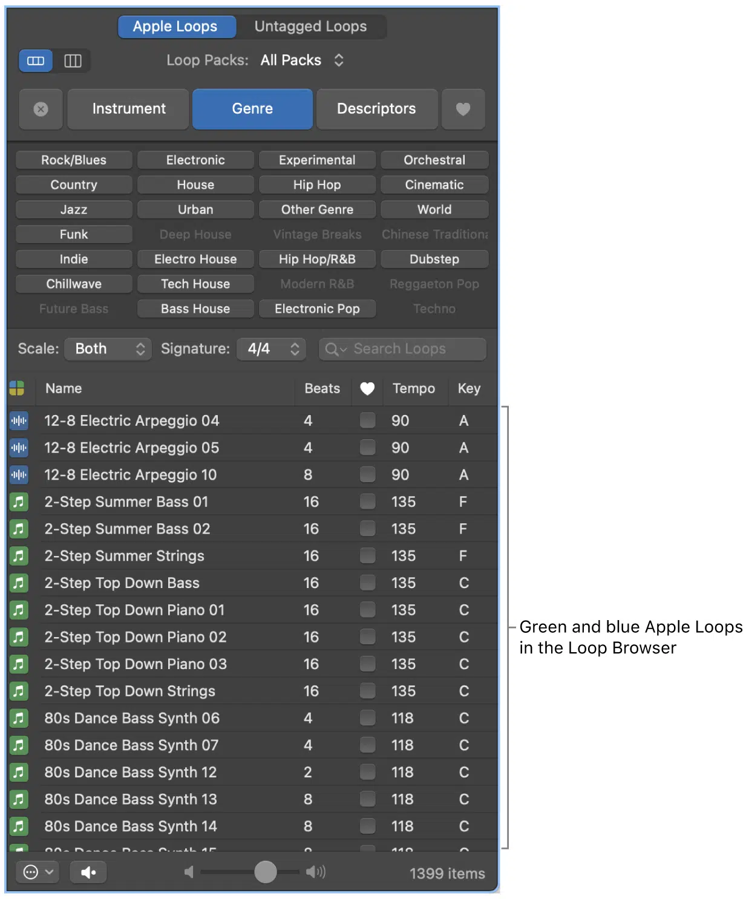Switch to the Untagged Loops tab
The width and height of the screenshot is (749, 899).
pos(310,27)
